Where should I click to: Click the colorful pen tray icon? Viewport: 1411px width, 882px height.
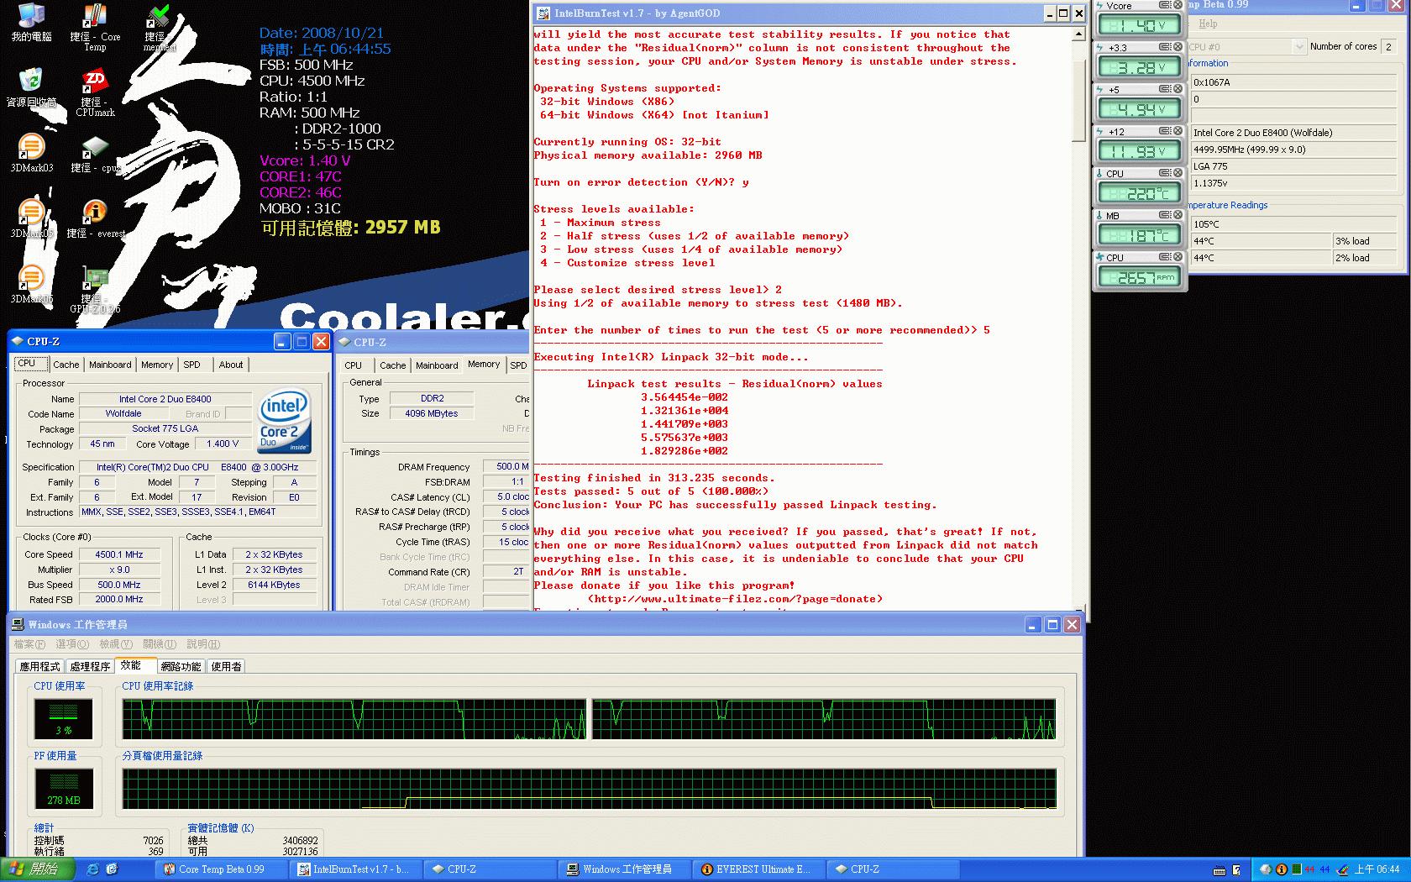point(1343,869)
